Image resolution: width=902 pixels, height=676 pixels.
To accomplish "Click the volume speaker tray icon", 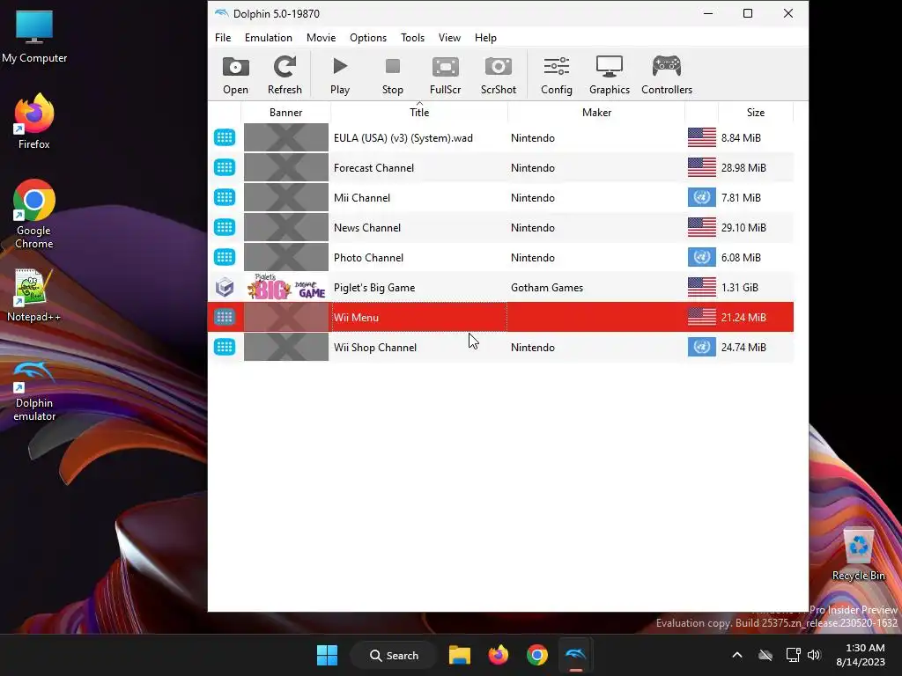I will click(813, 655).
